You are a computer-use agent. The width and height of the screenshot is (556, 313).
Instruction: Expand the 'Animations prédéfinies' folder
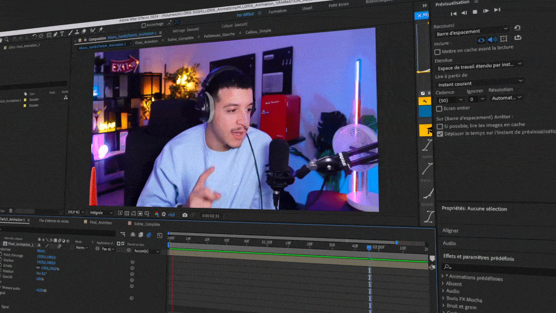click(x=443, y=276)
